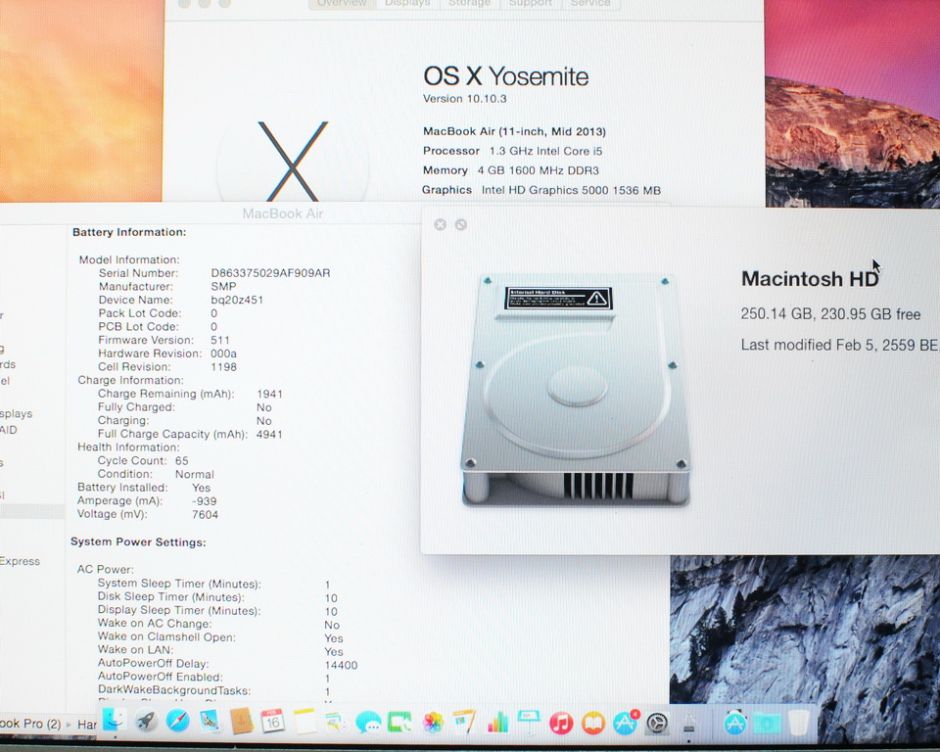Click MacBook Air window title
Screen dimensions: 940x752
[x=283, y=213]
